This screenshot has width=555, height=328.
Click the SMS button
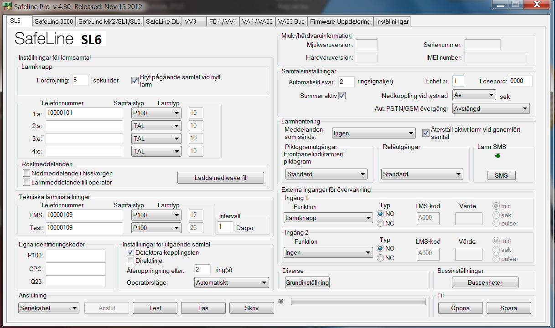(x=501, y=175)
